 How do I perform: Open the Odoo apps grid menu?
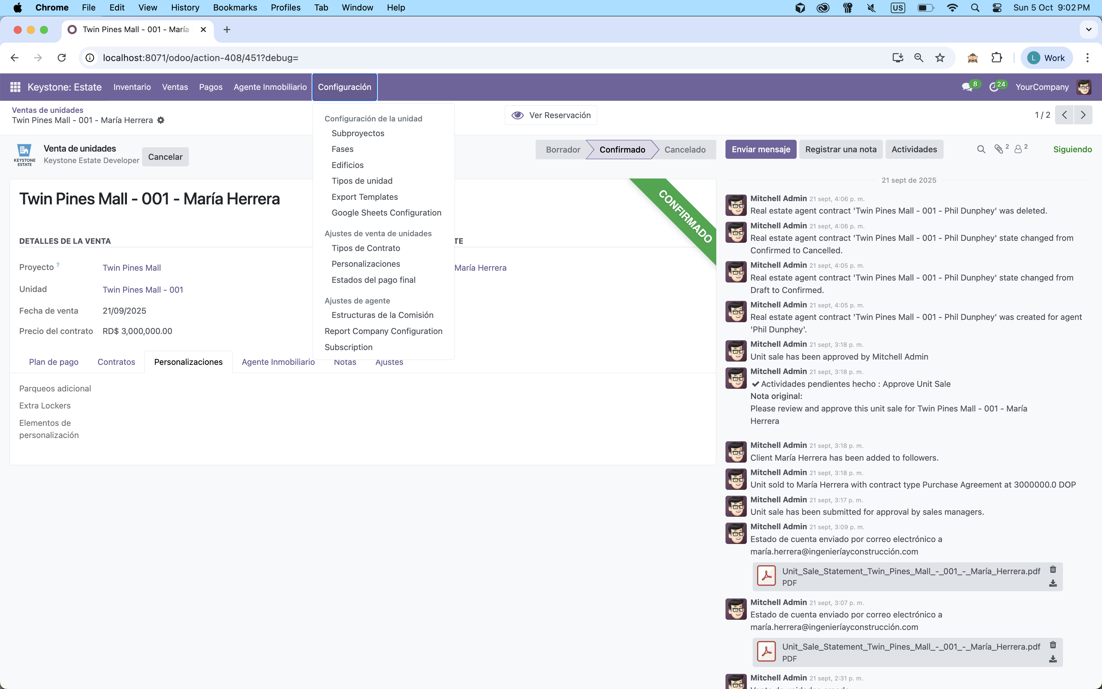pos(15,87)
